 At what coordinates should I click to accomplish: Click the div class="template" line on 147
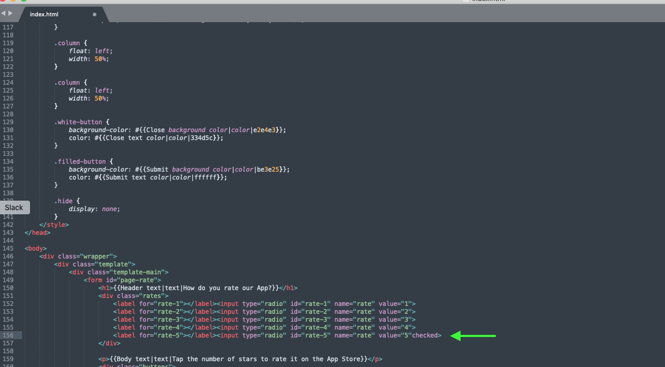(95, 264)
